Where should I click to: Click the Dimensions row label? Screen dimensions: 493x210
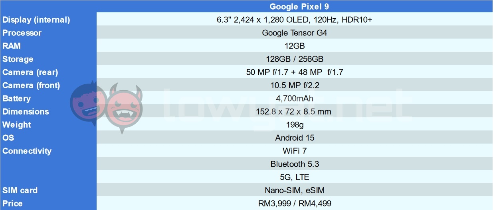tap(26, 111)
